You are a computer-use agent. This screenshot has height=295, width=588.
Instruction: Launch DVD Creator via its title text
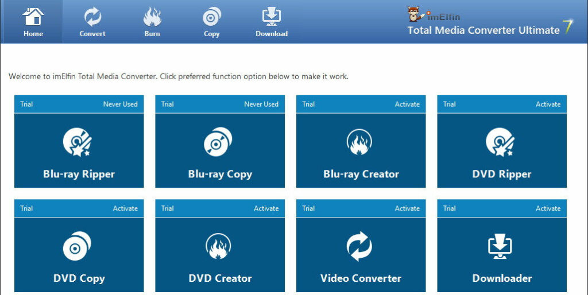220,278
